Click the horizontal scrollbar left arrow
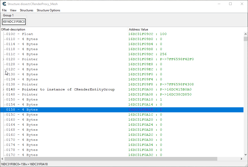 2,159
